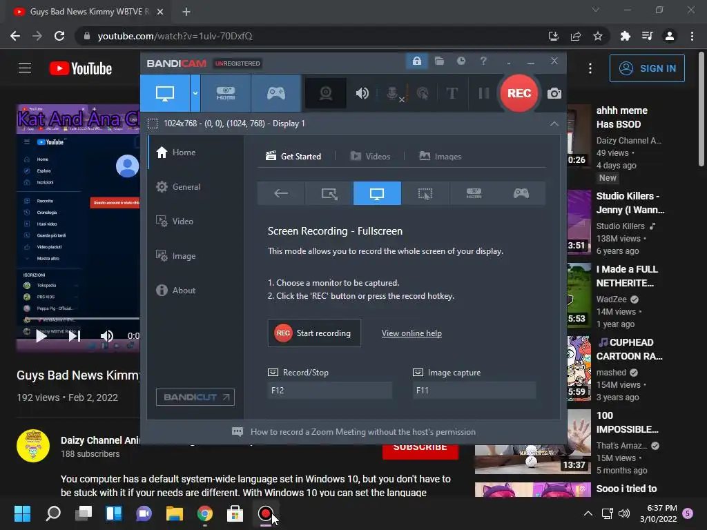Screen dimensions: 707x530
Task: Switch to the Get Started tab
Action: pyautogui.click(x=293, y=157)
